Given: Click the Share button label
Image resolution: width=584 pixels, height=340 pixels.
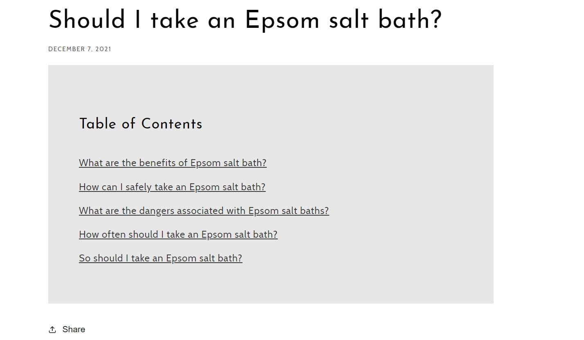Looking at the screenshot, I should [74, 329].
